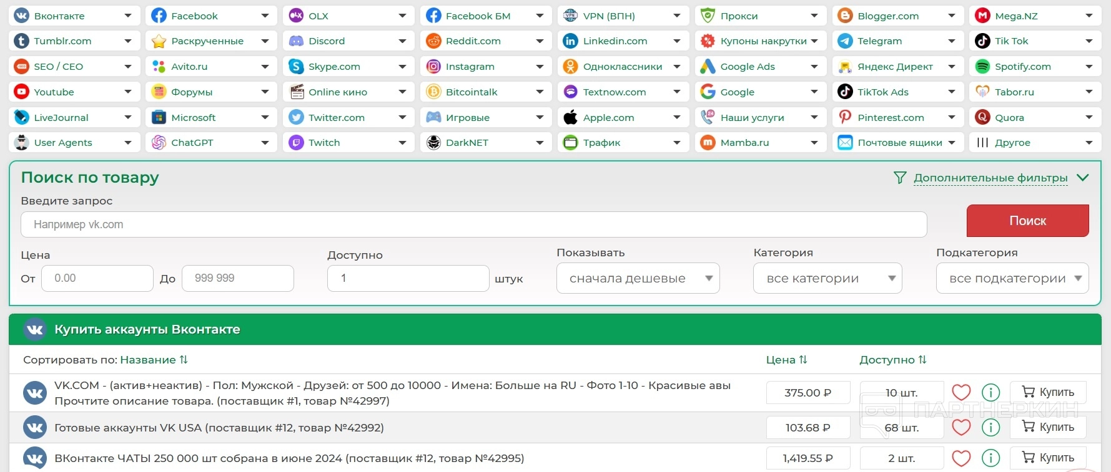Click the Twitter.com bird icon
Image resolution: width=1111 pixels, height=472 pixels.
(x=297, y=117)
